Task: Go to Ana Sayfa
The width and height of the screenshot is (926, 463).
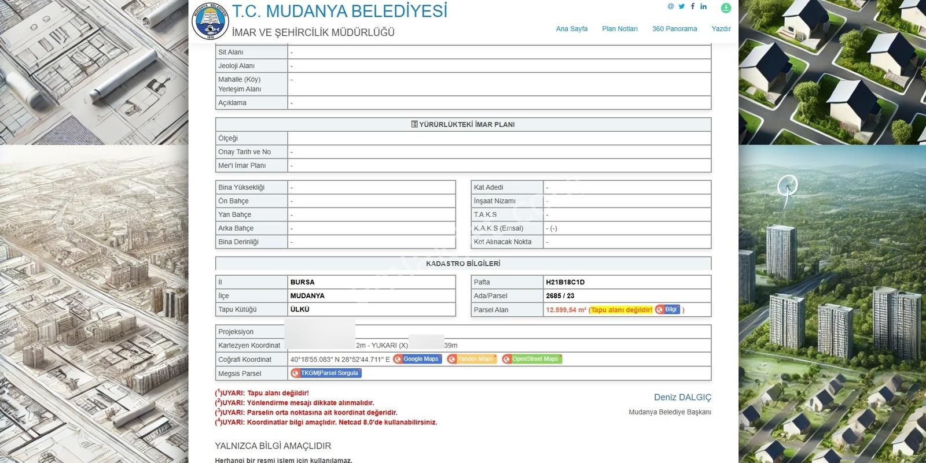Action: point(571,29)
